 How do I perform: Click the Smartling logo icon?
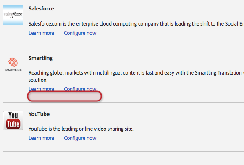click(x=13, y=64)
